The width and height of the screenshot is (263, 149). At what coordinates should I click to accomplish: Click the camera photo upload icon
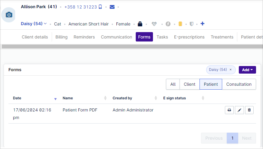point(9,15)
